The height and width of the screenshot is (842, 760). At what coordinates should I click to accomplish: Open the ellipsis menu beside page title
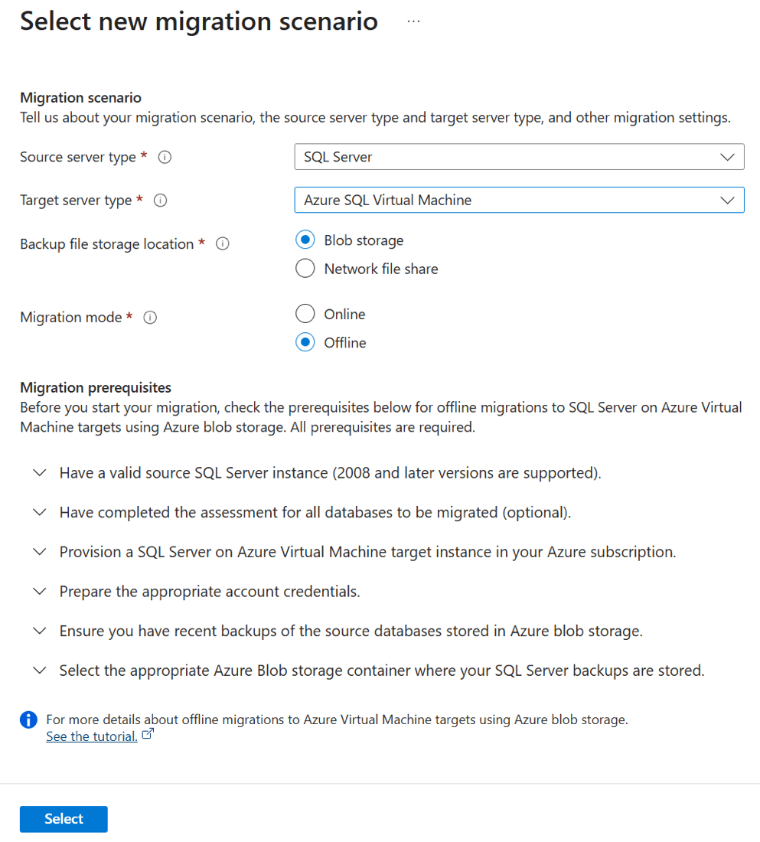[x=414, y=21]
